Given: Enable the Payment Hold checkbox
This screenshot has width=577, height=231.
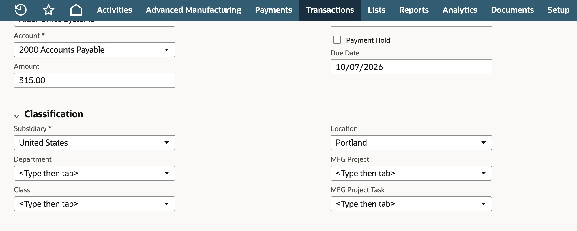Looking at the screenshot, I should point(337,40).
